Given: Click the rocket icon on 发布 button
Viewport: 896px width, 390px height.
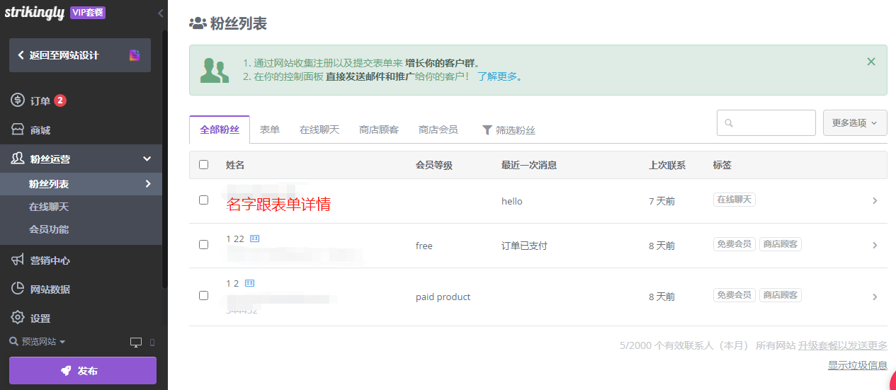Looking at the screenshot, I should click(x=66, y=371).
